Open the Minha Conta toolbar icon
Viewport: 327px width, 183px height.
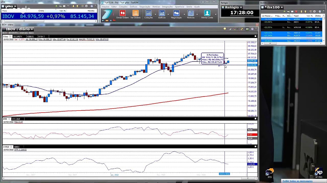point(207,14)
